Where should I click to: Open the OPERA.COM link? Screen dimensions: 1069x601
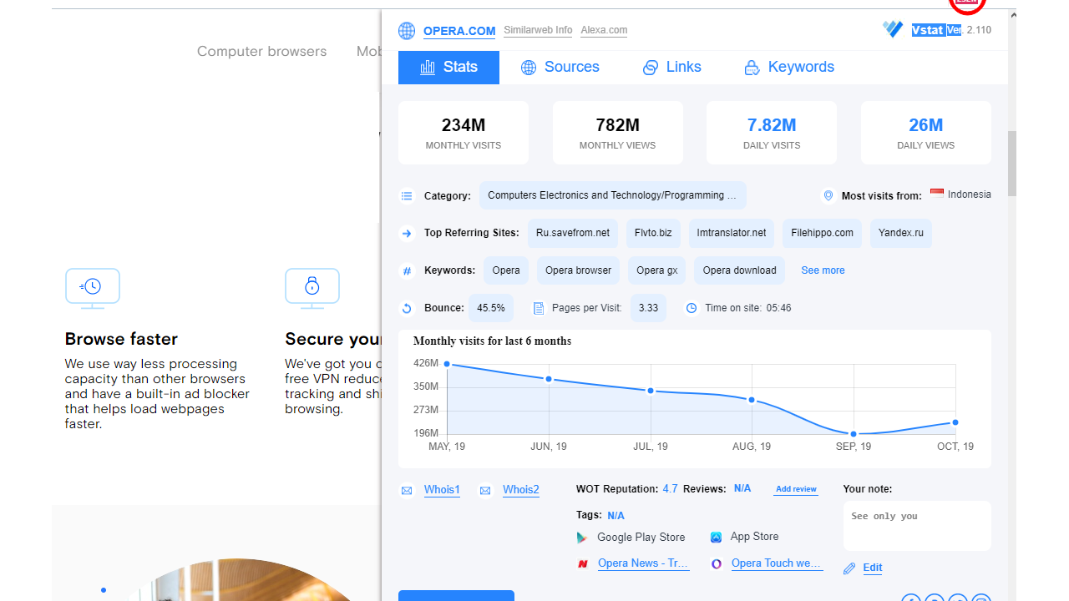[459, 31]
